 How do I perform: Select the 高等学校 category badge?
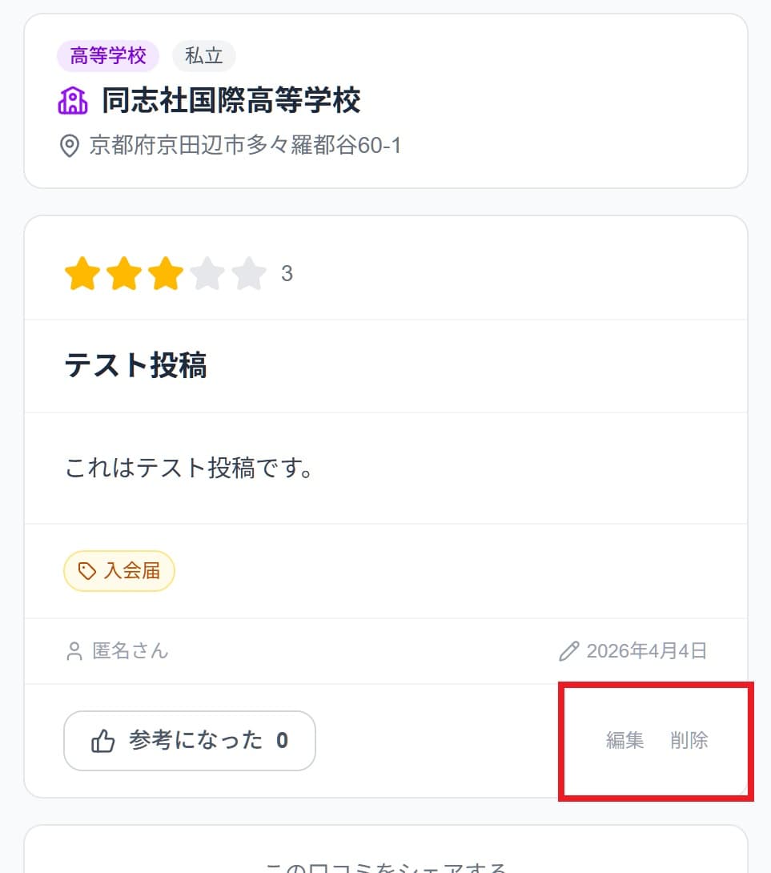[107, 55]
